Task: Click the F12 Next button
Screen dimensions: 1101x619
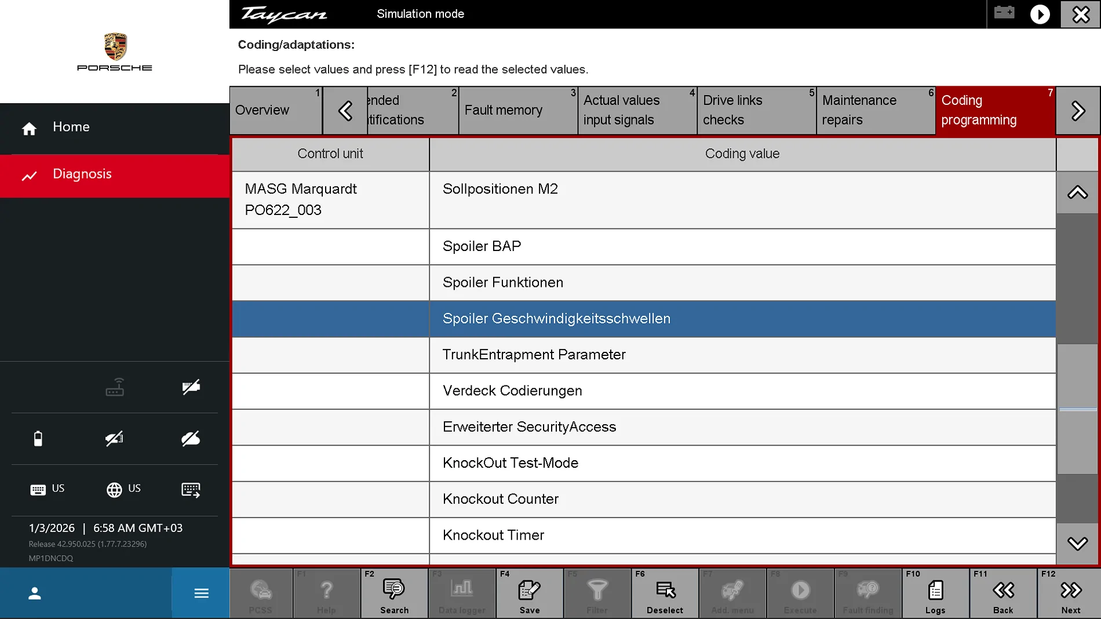Action: point(1071,593)
